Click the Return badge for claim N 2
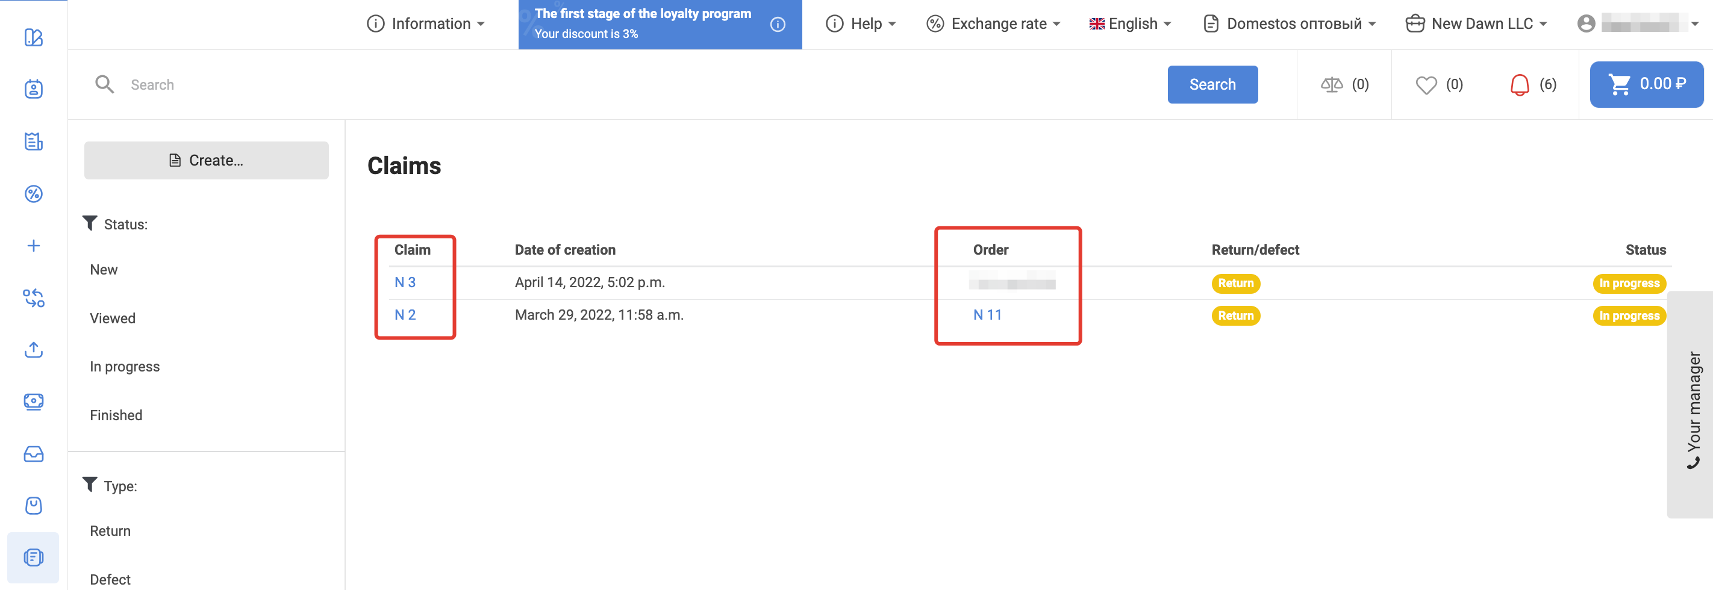1713x590 pixels. pos(1235,315)
